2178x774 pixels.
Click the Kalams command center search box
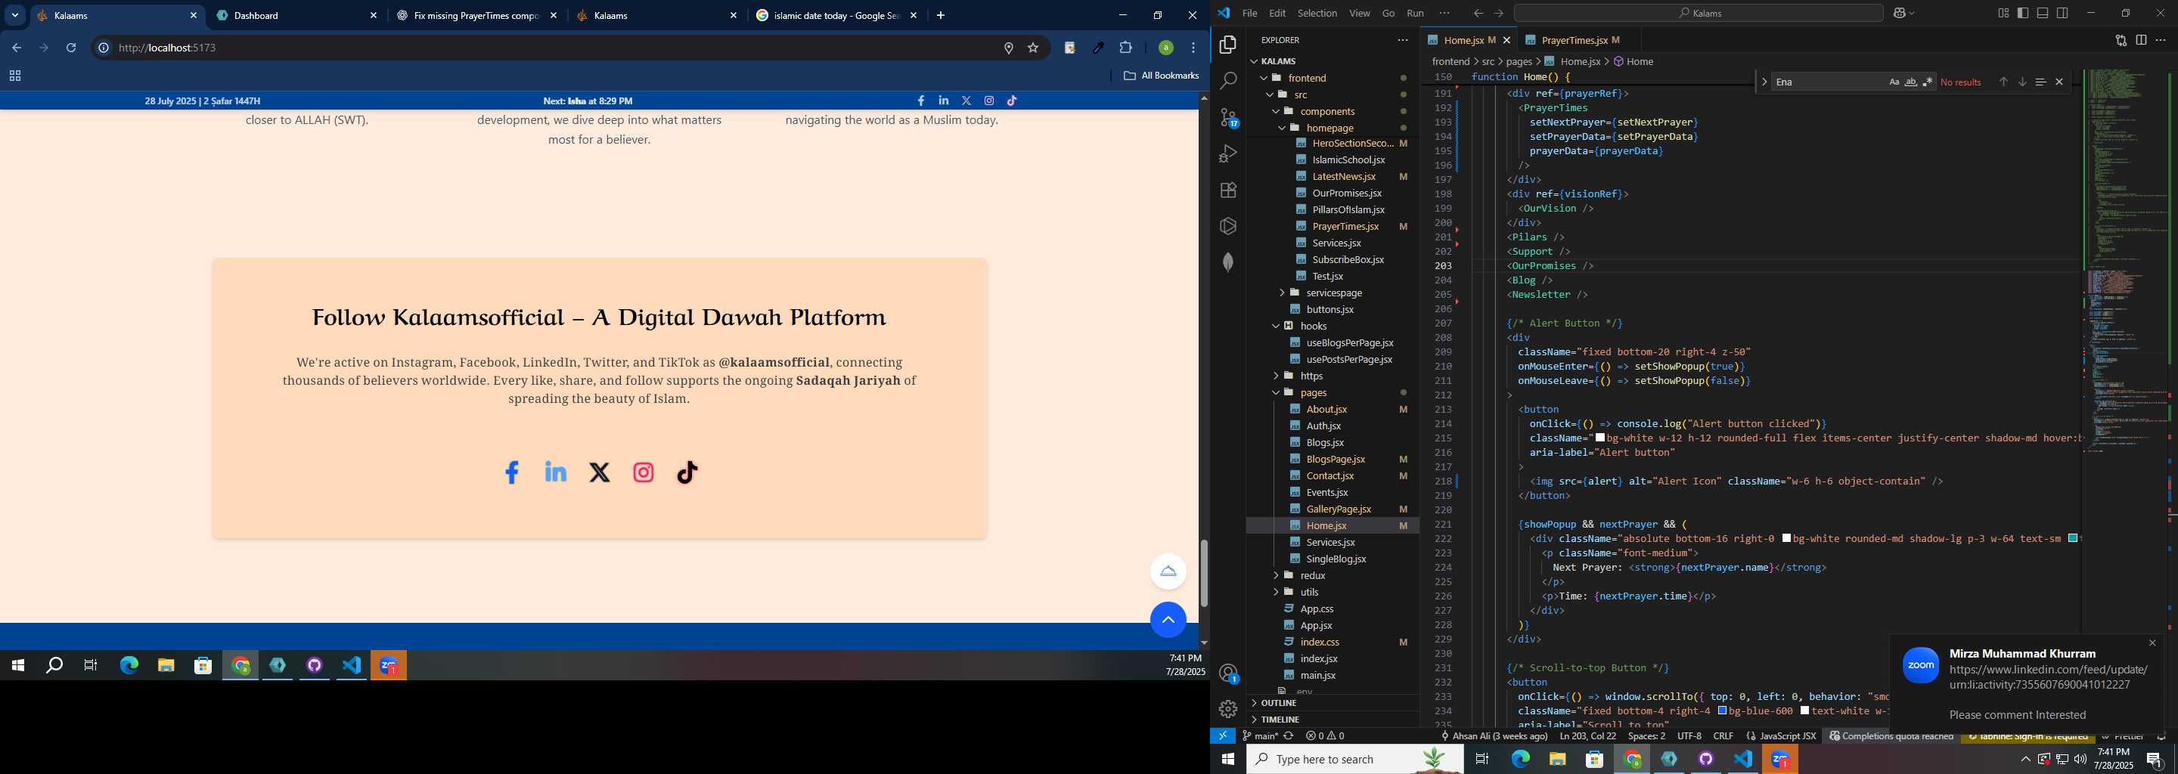(x=1699, y=14)
